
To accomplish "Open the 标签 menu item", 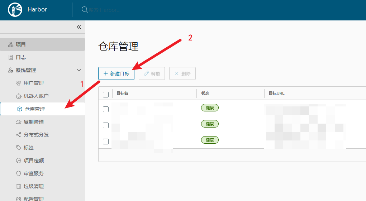I will [x=29, y=148].
